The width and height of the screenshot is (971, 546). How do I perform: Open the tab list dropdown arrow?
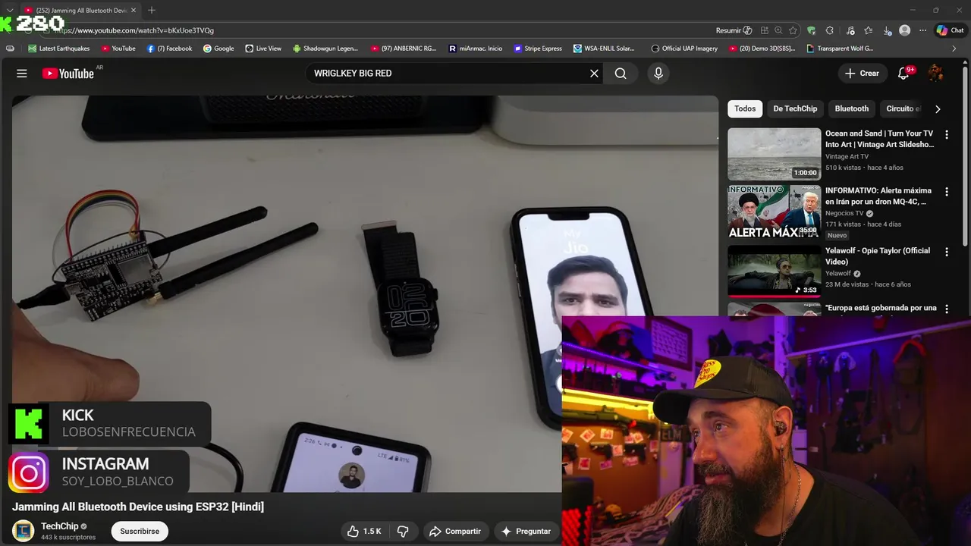click(x=10, y=10)
